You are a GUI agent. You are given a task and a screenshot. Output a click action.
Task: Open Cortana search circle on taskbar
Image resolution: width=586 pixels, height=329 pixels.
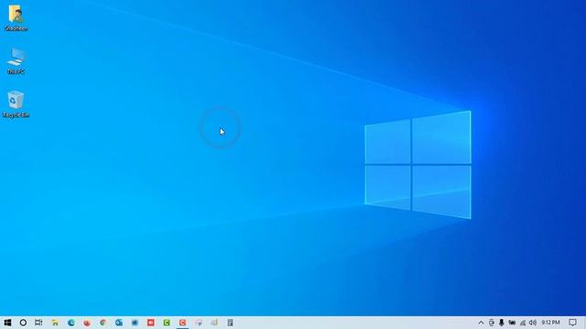coord(23,323)
